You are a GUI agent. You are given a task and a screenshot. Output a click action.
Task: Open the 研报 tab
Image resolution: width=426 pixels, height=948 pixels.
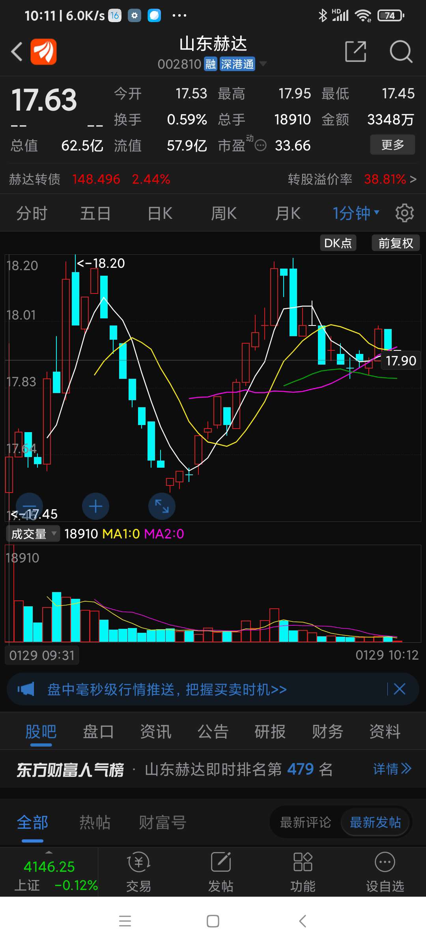pos(270,732)
